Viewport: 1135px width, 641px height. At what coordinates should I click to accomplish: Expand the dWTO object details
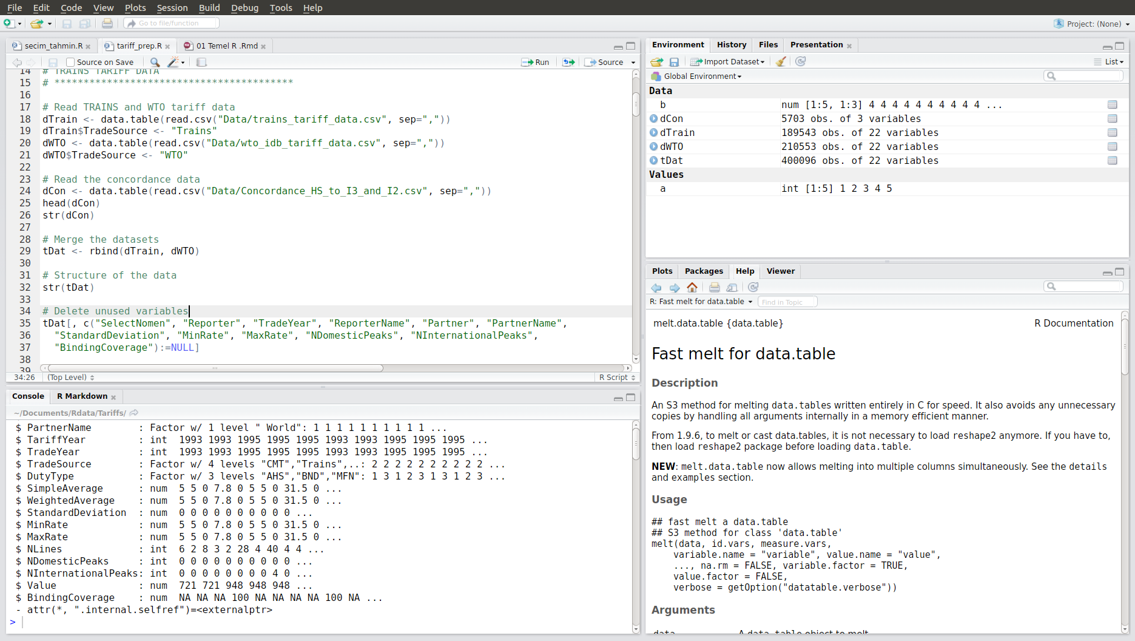pyautogui.click(x=654, y=147)
